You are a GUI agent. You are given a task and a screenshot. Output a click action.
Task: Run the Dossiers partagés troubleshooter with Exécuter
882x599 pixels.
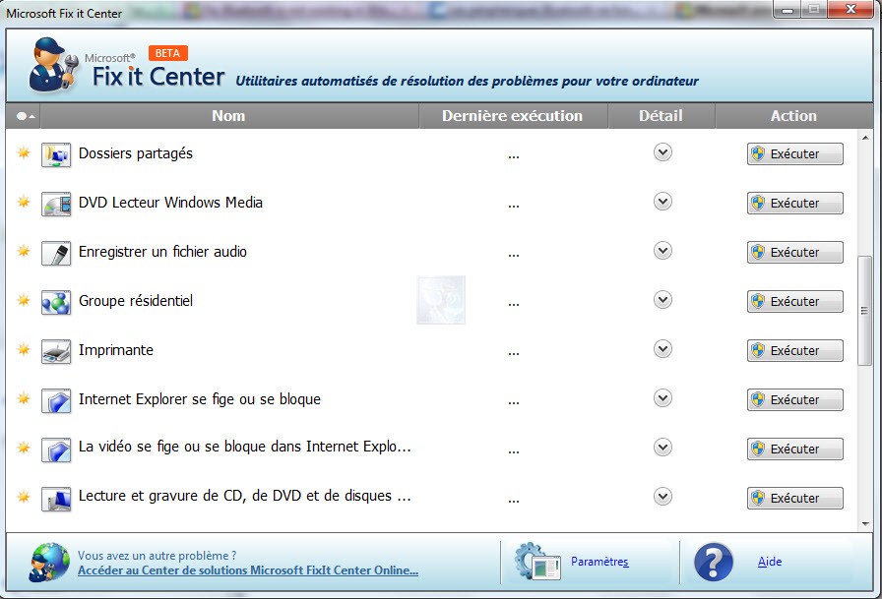coord(794,154)
